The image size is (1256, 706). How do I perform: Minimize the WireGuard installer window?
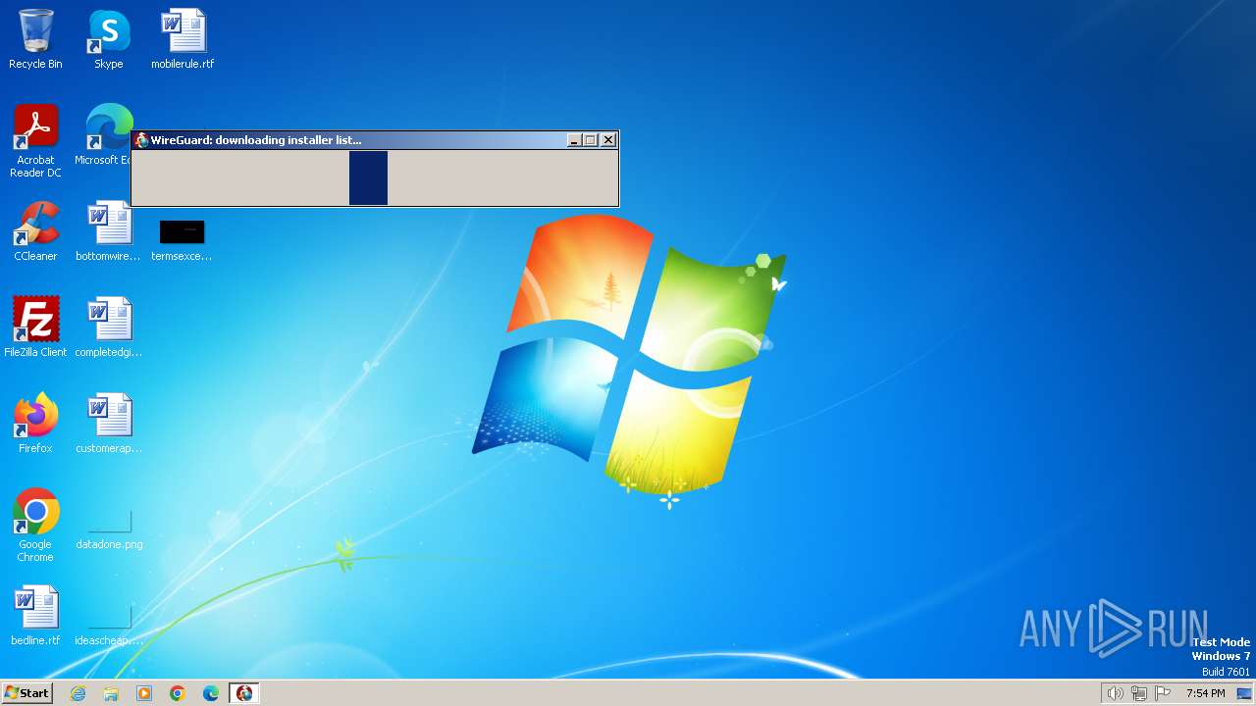pos(574,140)
